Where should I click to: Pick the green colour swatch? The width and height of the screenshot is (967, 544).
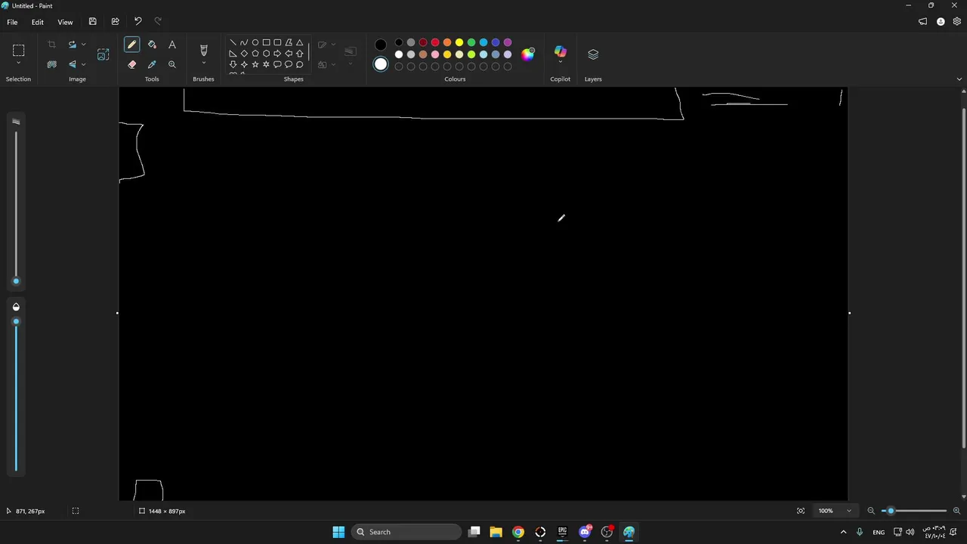point(471,42)
